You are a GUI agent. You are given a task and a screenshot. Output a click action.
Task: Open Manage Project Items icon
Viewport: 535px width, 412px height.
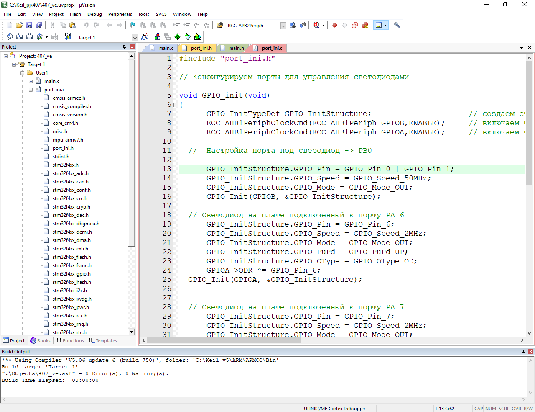pos(158,37)
